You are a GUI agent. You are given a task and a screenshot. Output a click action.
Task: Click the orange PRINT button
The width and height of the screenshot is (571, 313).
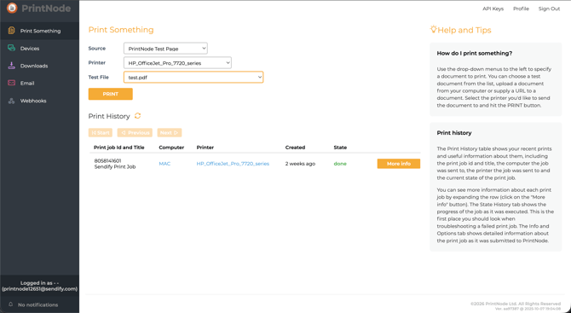110,94
